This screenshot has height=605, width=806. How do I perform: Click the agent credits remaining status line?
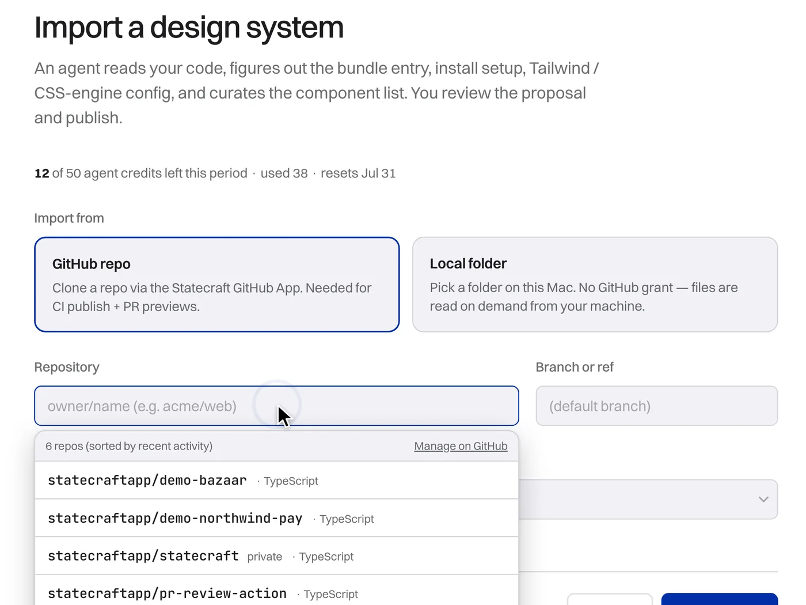(215, 173)
